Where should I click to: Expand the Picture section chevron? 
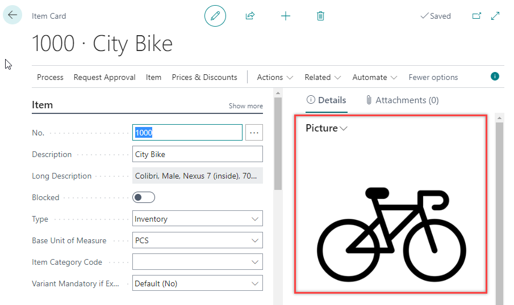[344, 129]
